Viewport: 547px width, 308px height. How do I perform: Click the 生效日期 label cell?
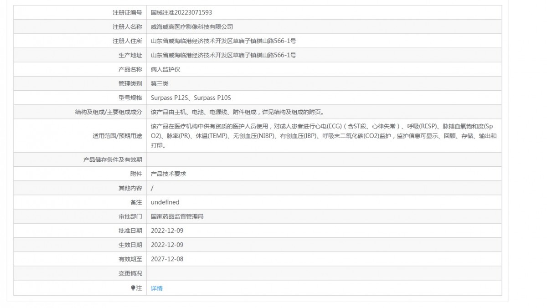80,245
